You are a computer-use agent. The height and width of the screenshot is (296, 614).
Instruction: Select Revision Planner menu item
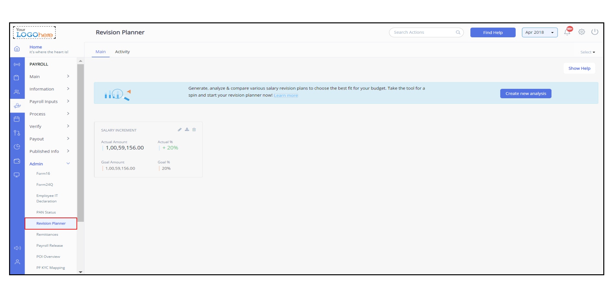click(x=51, y=223)
